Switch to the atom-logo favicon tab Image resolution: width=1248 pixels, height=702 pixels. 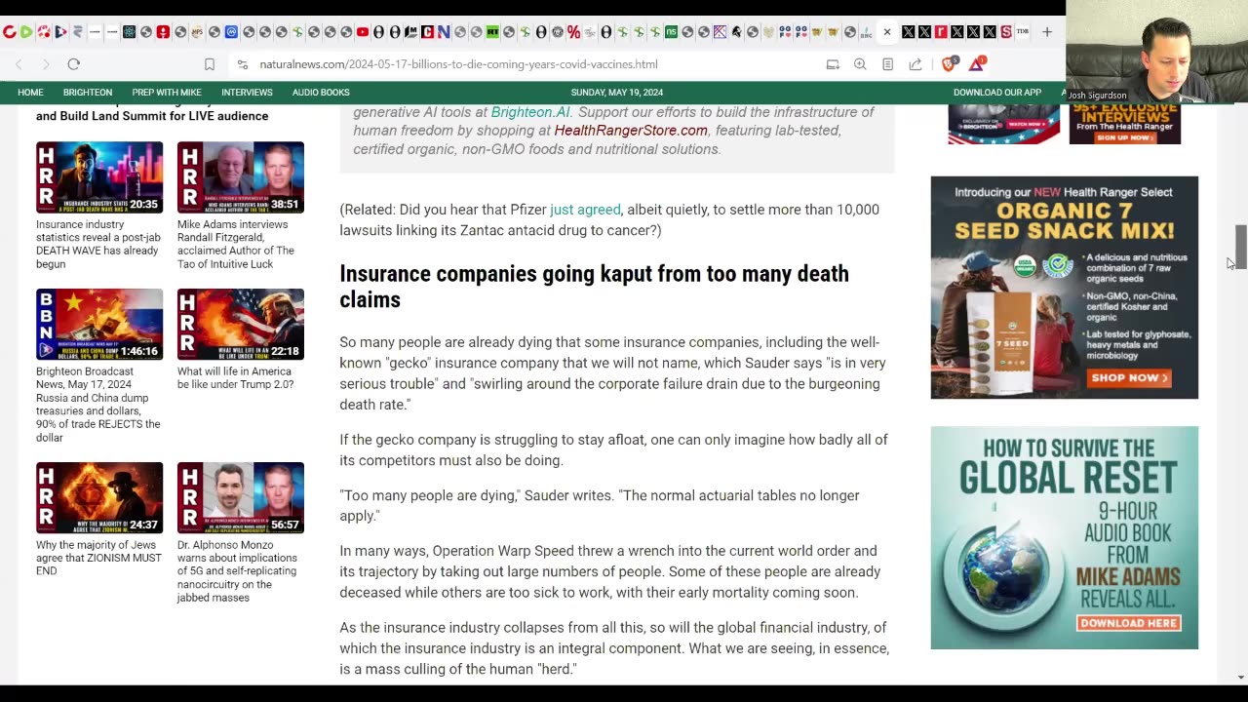(129, 32)
